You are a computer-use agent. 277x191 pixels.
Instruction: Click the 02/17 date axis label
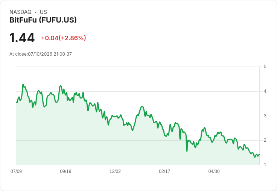pos(164,171)
